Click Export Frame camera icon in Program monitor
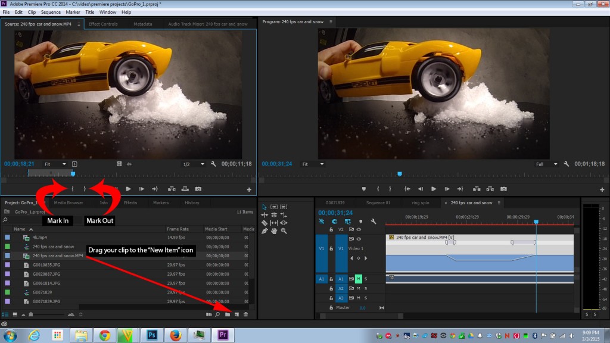 pos(503,189)
